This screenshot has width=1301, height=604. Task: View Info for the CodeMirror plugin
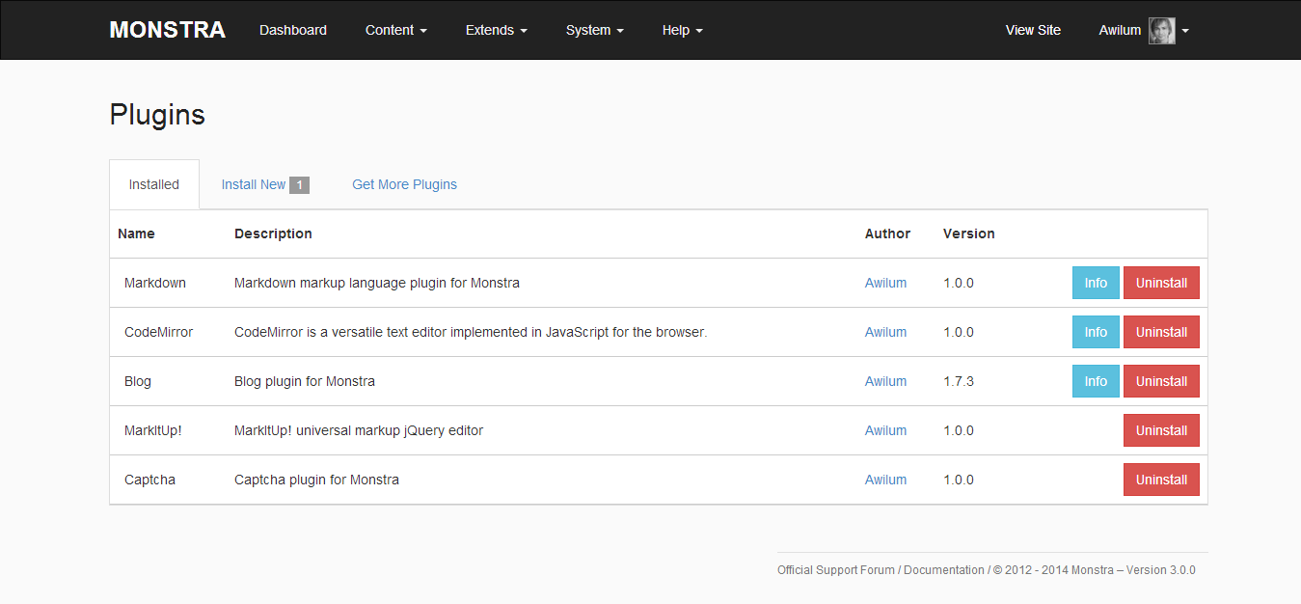(1096, 332)
